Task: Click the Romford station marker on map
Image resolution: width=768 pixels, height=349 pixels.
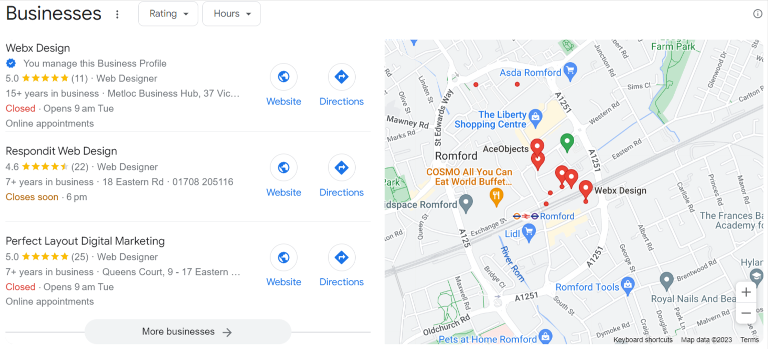Action: (526, 216)
